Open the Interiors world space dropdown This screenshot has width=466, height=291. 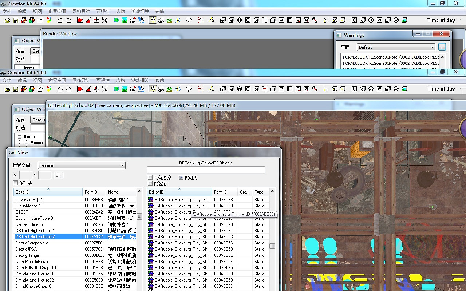point(82,166)
